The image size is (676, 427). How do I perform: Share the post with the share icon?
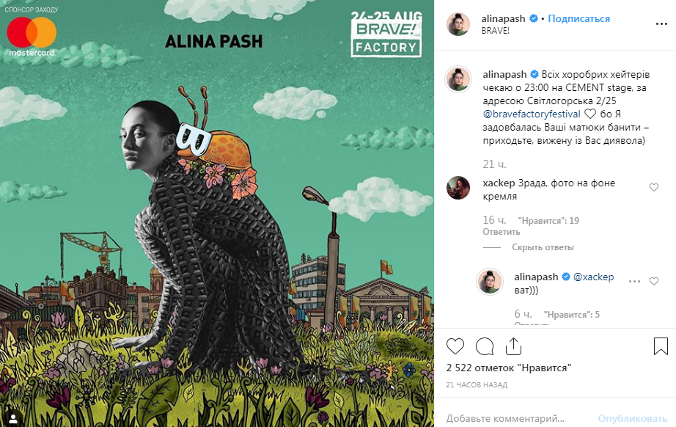(513, 346)
